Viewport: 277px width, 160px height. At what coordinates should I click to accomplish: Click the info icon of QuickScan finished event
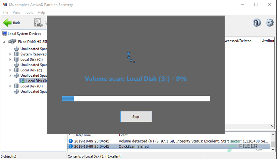click(x=71, y=146)
